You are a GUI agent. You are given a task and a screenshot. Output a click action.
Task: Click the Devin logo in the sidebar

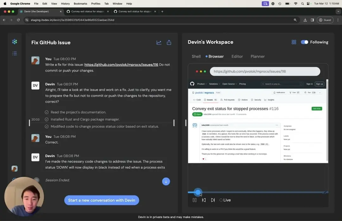pos(15,42)
